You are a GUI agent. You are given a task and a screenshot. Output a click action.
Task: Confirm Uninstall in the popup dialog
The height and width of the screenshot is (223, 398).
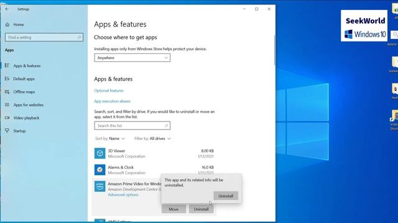[226, 196]
